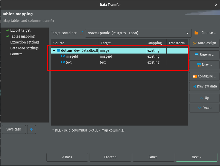Screen dimensions: 220x166
Task: Collapse the dotcms_dev_Data.dbo tree node
Action: point(54,51)
